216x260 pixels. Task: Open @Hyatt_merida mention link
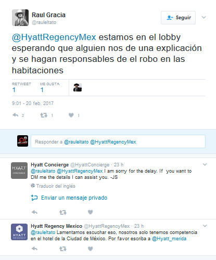[x=169, y=239]
